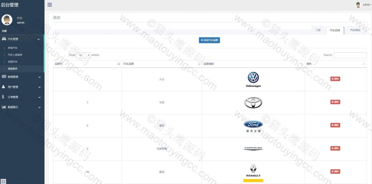Sort by 品牌号 column sort icon
Viewport: 372px width, 184px height.
(119, 64)
